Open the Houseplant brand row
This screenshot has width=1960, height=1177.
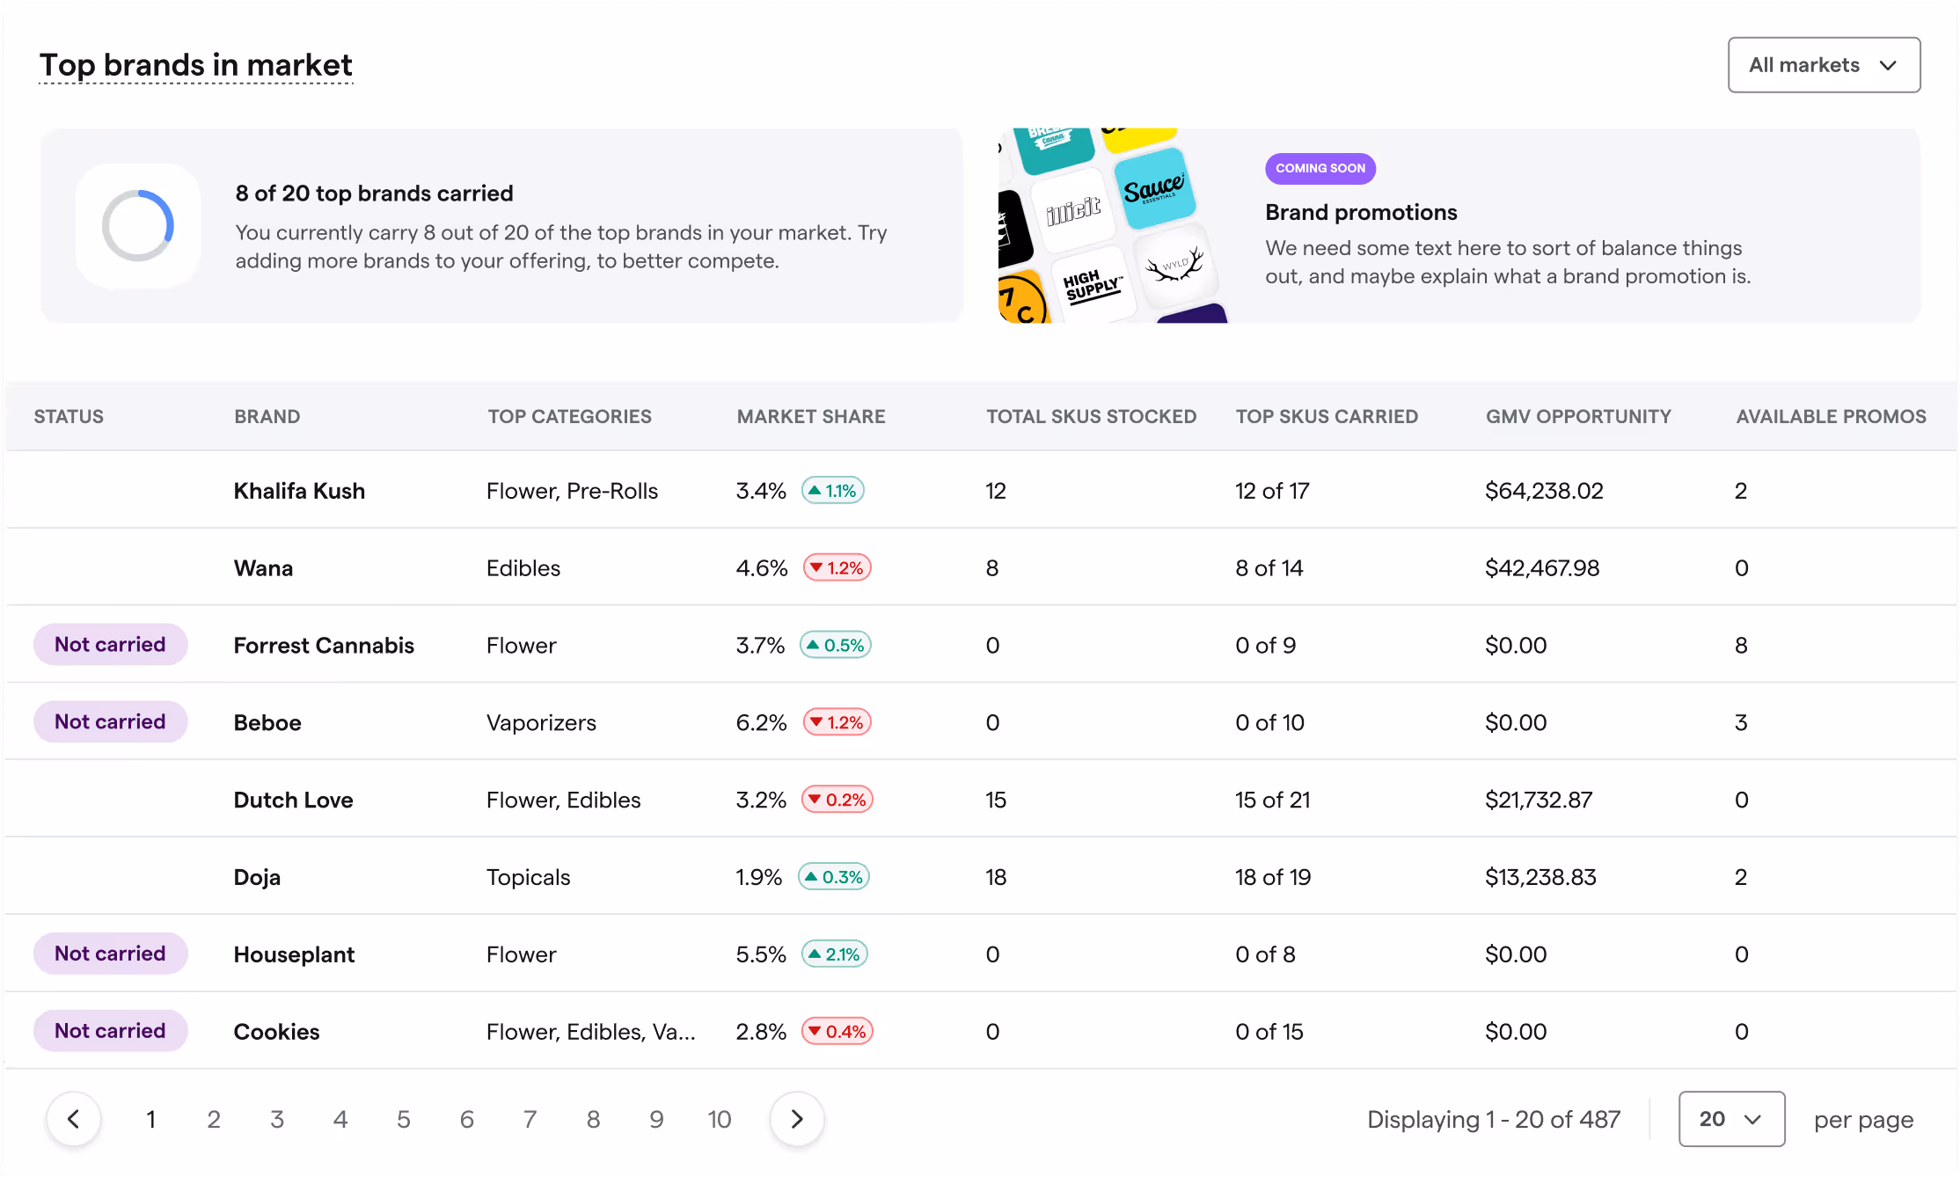pyautogui.click(x=294, y=954)
